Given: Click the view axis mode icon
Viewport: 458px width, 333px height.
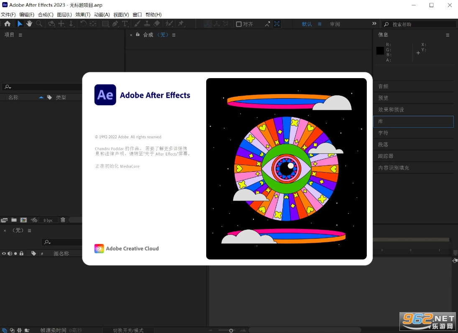Looking at the screenshot, I should 226,24.
